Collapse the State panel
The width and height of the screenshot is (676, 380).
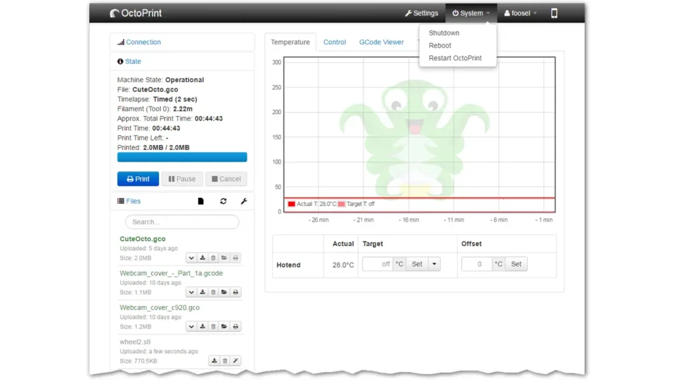(133, 61)
